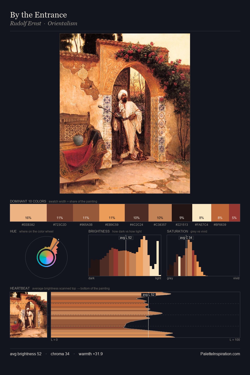Click the 'DOMINANT 10 COLORS' heading
Screen dimensions: 250x375
coord(28,201)
